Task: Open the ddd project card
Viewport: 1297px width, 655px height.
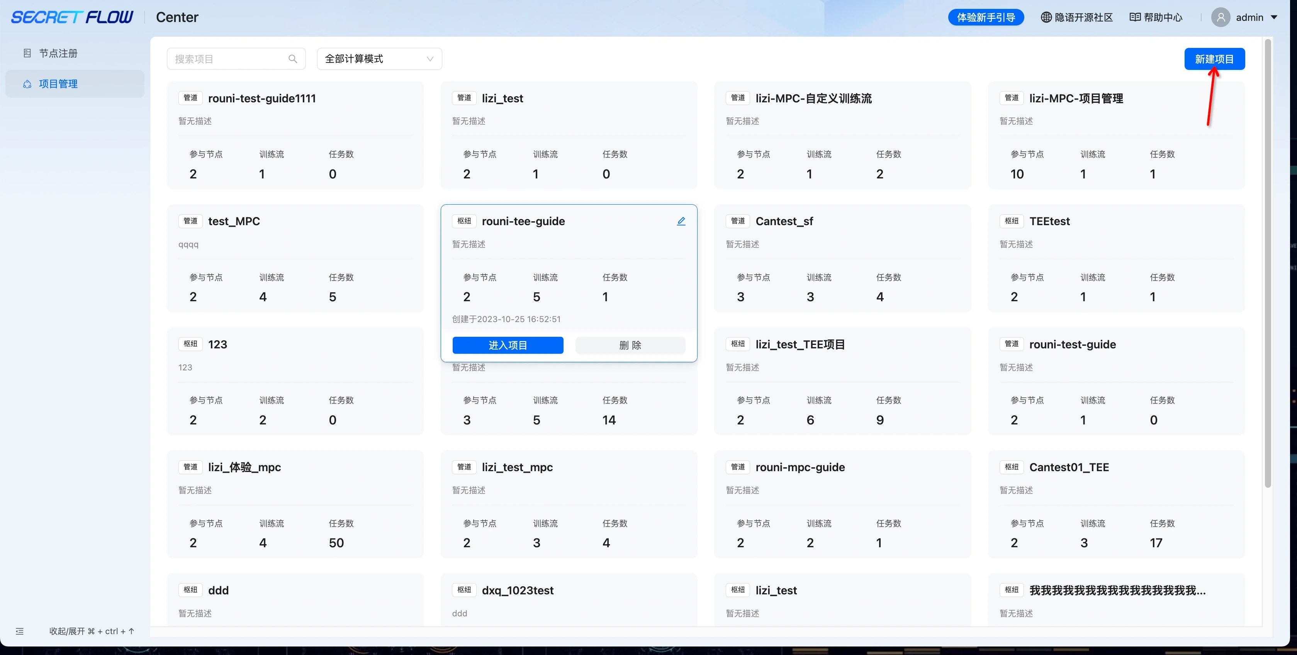Action: click(x=295, y=600)
